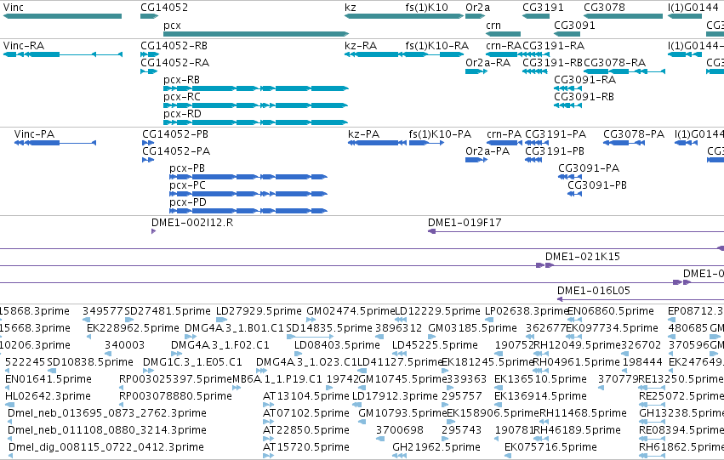Click the pcx-PB protein label

pyautogui.click(x=187, y=168)
